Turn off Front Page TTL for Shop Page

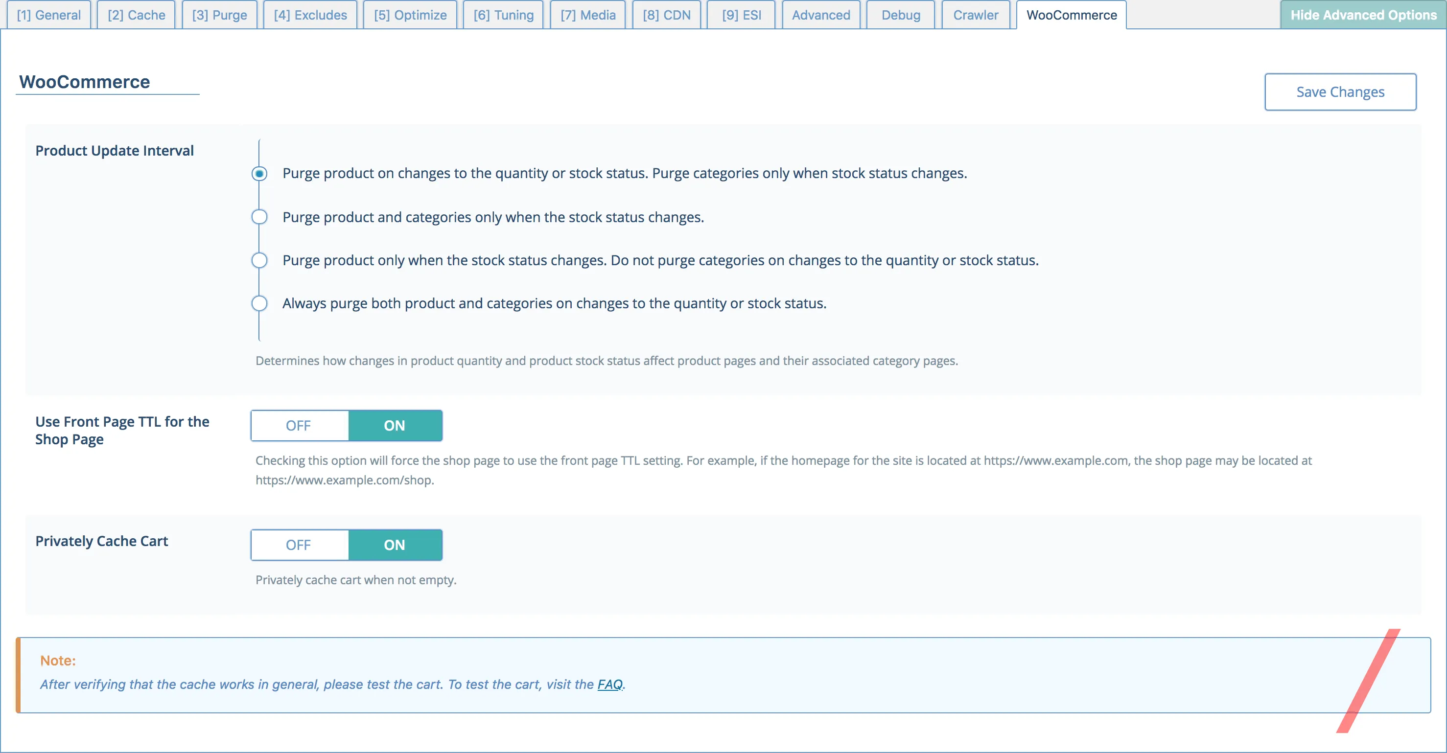(299, 426)
